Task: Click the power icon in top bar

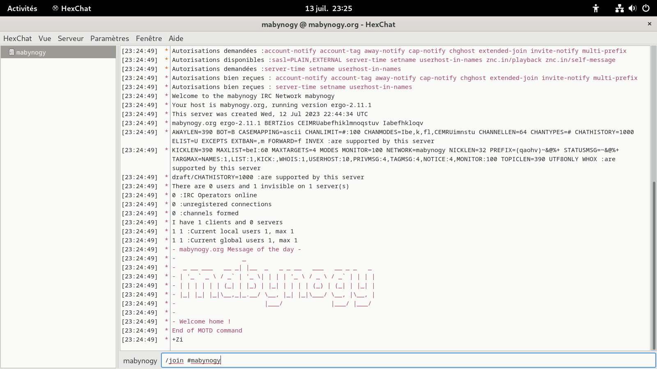Action: tap(646, 8)
